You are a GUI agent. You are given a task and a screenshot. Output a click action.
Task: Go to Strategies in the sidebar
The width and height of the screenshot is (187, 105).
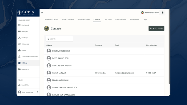click(x=25, y=38)
